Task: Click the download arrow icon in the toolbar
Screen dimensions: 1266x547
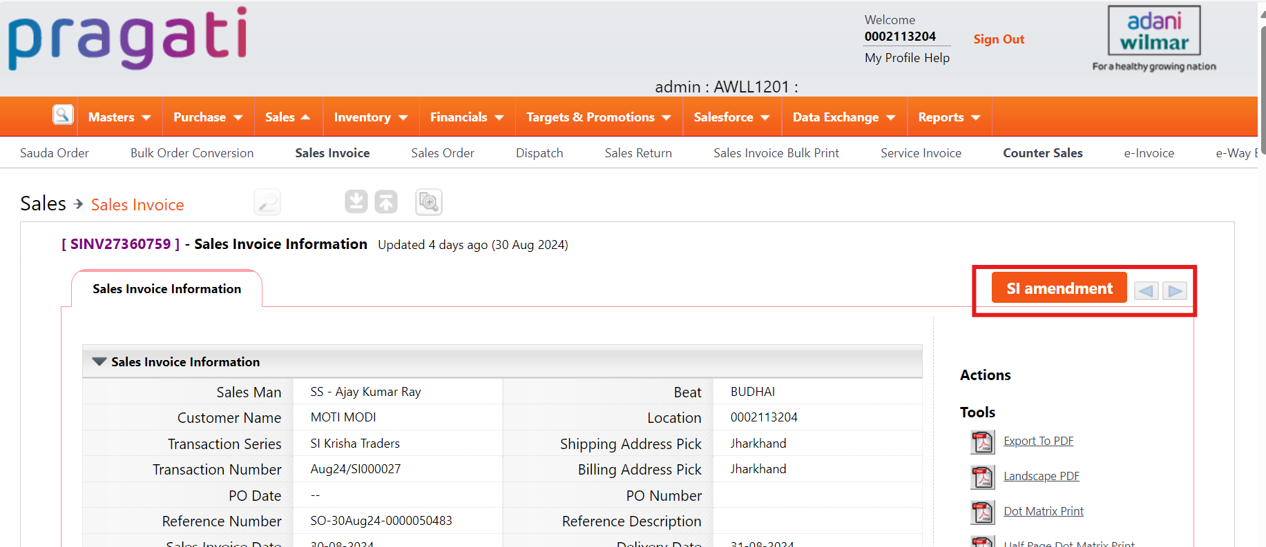Action: (x=356, y=202)
